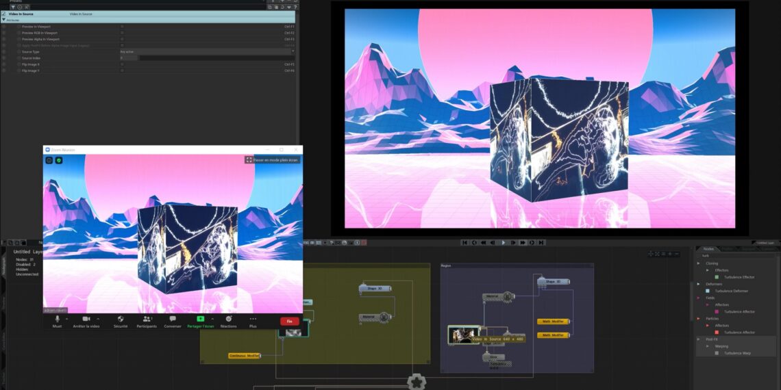
Task: Open the Sécurité shield menu
Action: pos(121,319)
